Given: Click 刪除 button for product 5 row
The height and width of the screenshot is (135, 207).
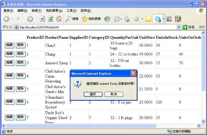Looking at the screenshot, I should (x=21, y=89).
